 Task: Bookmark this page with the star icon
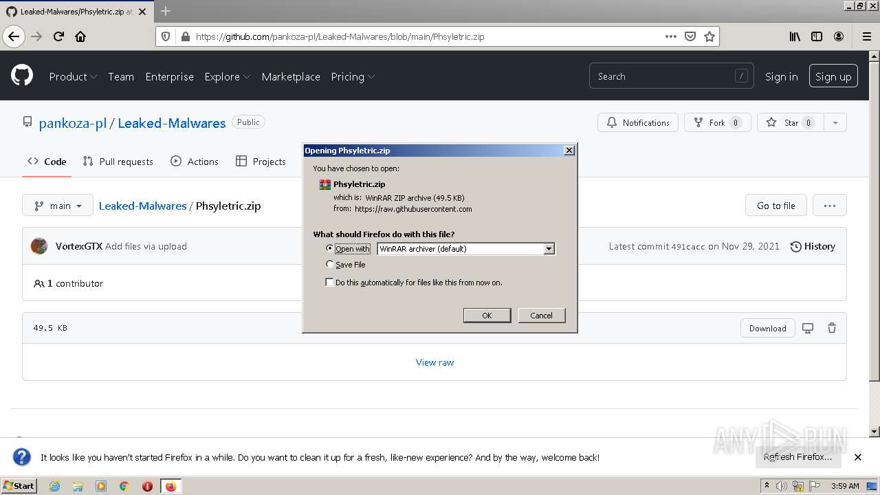709,36
